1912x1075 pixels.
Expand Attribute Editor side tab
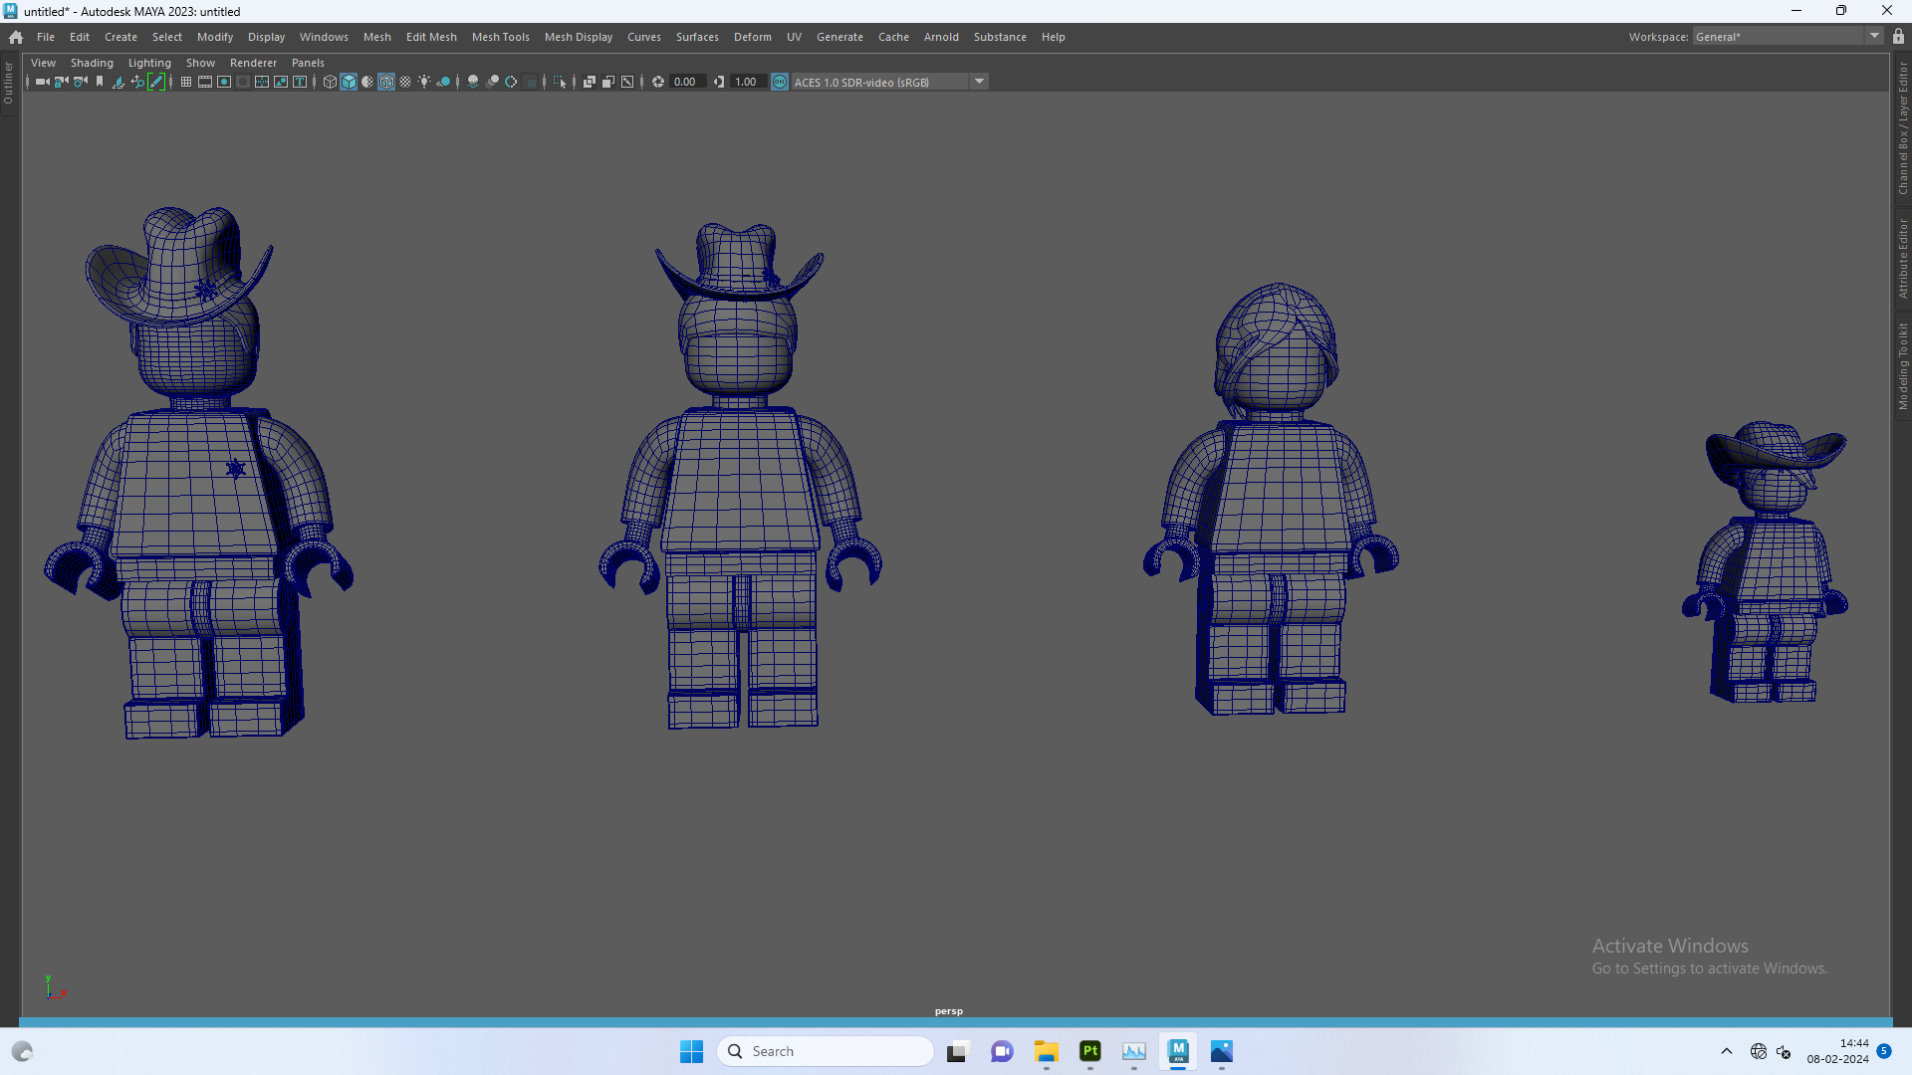coord(1902,259)
